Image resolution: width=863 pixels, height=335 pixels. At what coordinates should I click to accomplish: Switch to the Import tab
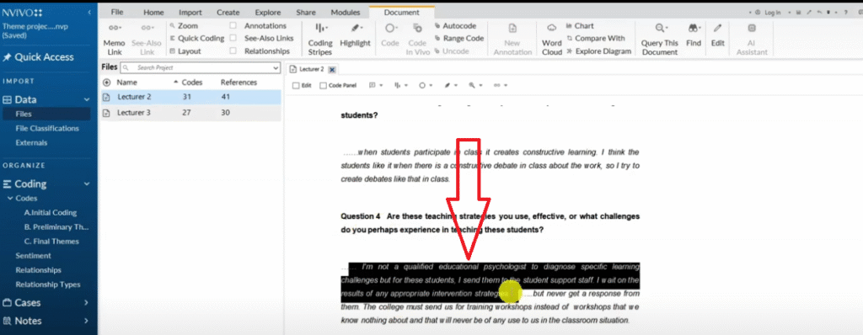(x=190, y=12)
